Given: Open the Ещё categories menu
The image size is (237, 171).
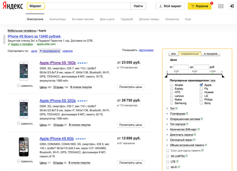Looking at the screenshot, I should [188, 19].
